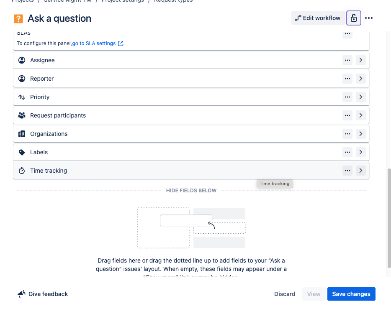Screen dimensions: 391x309
Task: Expand the Time tracking field chevron
Action: click(360, 171)
